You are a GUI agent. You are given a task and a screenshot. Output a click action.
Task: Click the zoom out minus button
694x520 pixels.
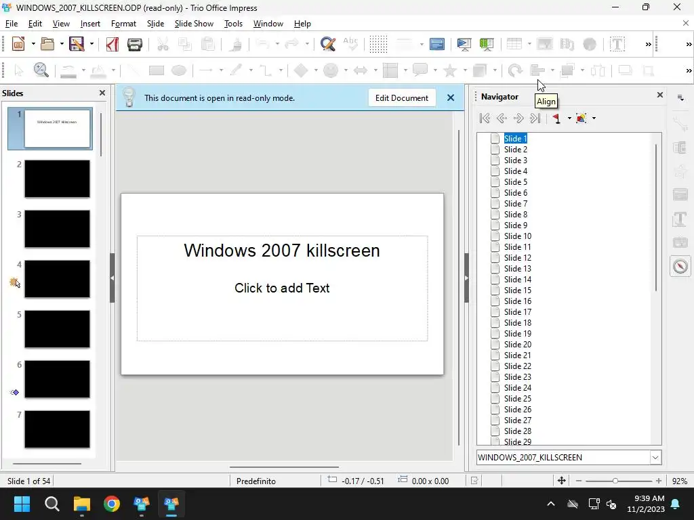pyautogui.click(x=579, y=481)
